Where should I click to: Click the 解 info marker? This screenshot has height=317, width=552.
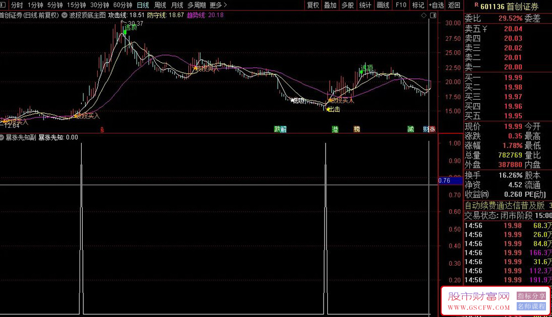[283, 130]
